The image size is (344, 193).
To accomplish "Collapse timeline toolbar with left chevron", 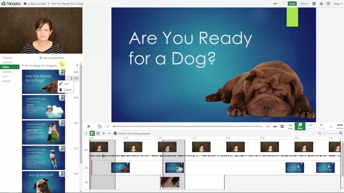I will pyautogui.click(x=86, y=133).
